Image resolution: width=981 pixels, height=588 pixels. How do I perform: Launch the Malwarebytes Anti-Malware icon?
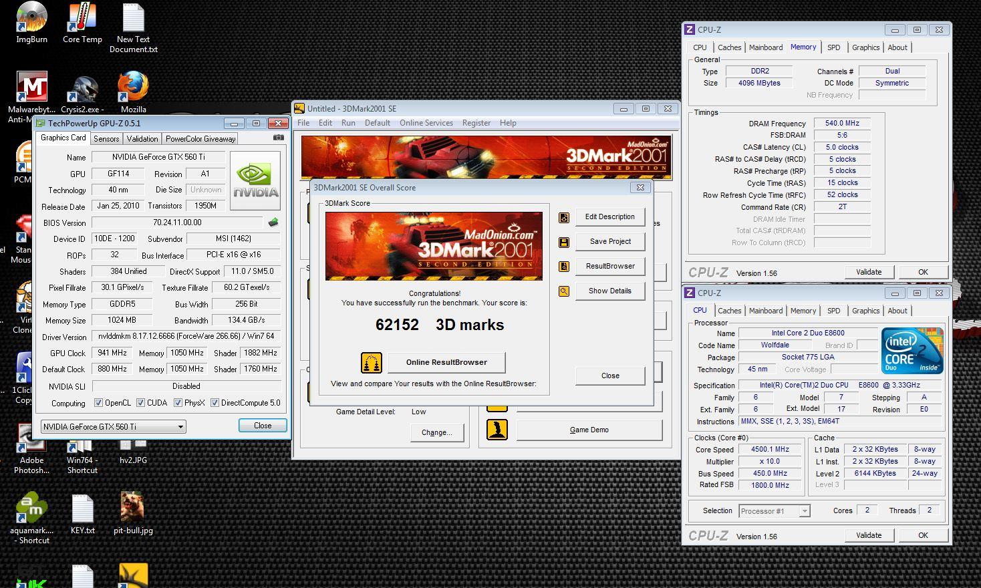click(x=31, y=97)
